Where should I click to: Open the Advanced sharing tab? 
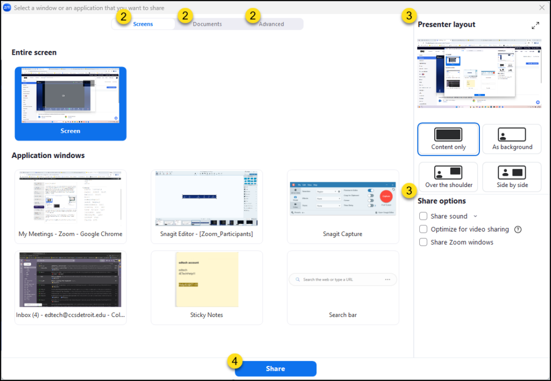[x=272, y=24]
